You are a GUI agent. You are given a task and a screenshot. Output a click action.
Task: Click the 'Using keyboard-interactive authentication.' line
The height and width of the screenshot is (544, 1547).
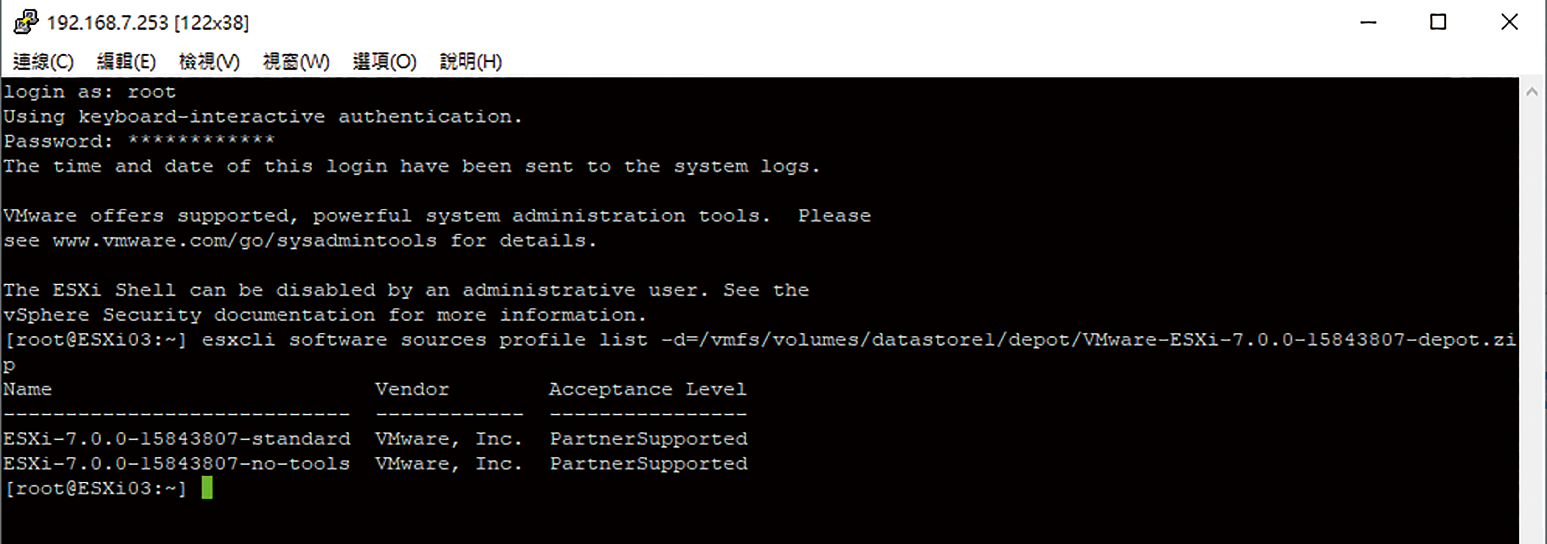point(263,117)
